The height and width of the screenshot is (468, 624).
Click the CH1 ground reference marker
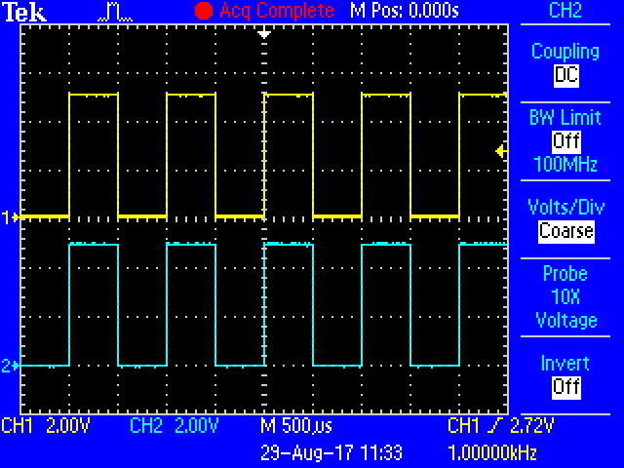(x=10, y=217)
